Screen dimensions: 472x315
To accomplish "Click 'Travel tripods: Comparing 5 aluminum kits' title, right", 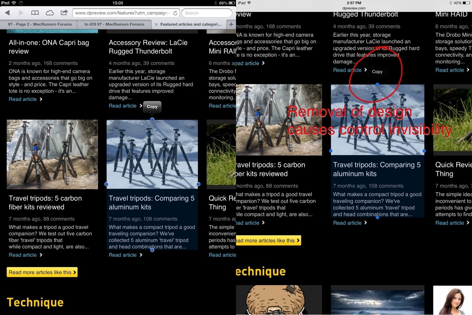I will click(377, 169).
